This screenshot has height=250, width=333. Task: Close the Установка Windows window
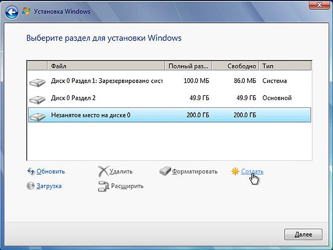tap(319, 5)
